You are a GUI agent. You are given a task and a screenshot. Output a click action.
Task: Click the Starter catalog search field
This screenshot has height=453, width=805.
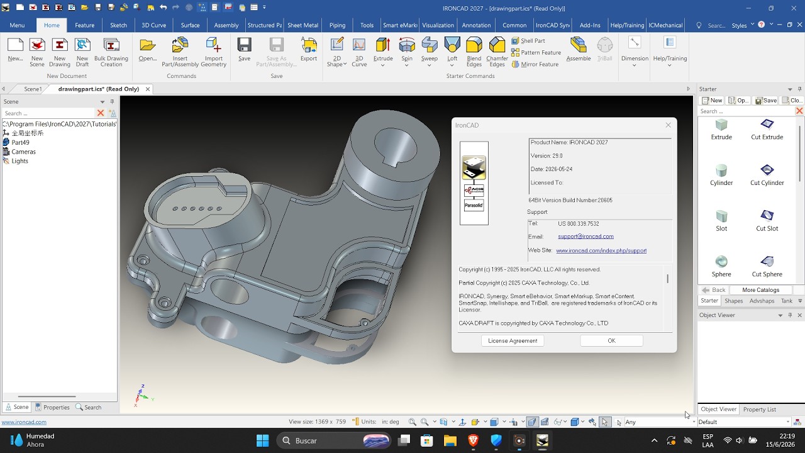pos(746,111)
